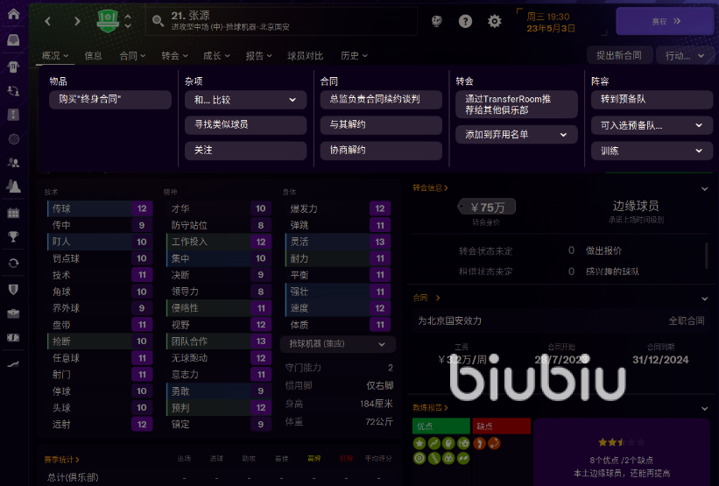Open the inbox icon in the sidebar

tap(13, 40)
